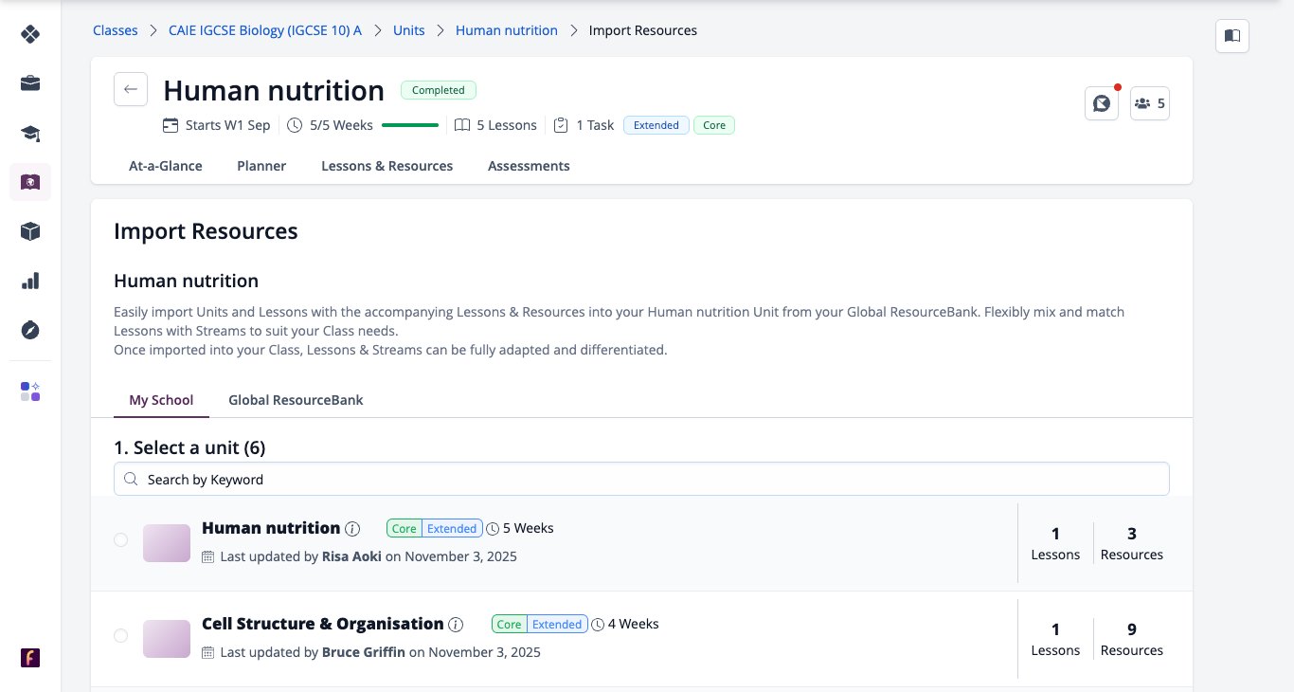The image size is (1294, 692).
Task: Click the Human nutrition unit thumbnail
Action: 167,543
